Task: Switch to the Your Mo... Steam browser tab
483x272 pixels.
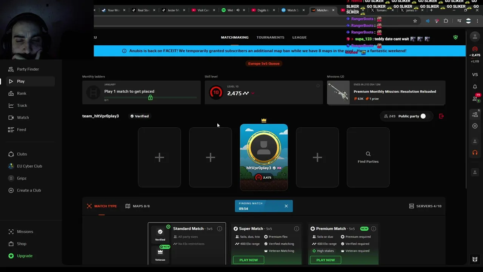Action: (114, 10)
